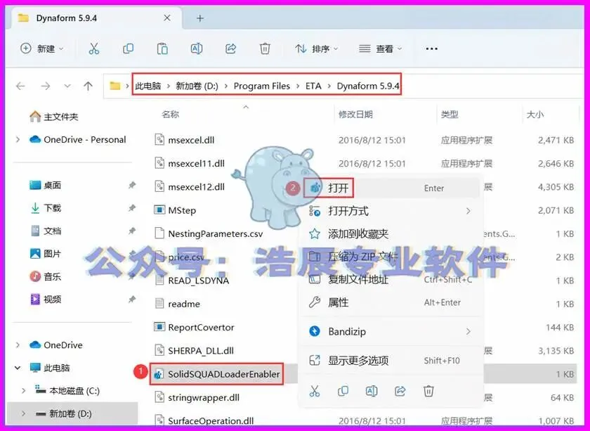Click the Copy icon in the top toolbar
Image resolution: width=590 pixels, height=431 pixels.
coord(128,49)
